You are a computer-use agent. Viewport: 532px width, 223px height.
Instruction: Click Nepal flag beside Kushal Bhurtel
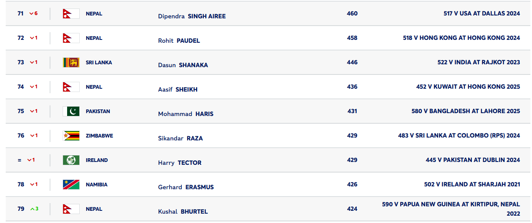[71, 209]
